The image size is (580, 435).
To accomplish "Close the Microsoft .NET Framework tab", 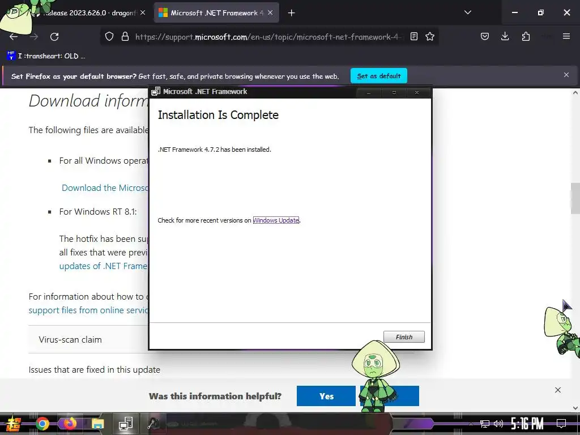I will [x=270, y=13].
